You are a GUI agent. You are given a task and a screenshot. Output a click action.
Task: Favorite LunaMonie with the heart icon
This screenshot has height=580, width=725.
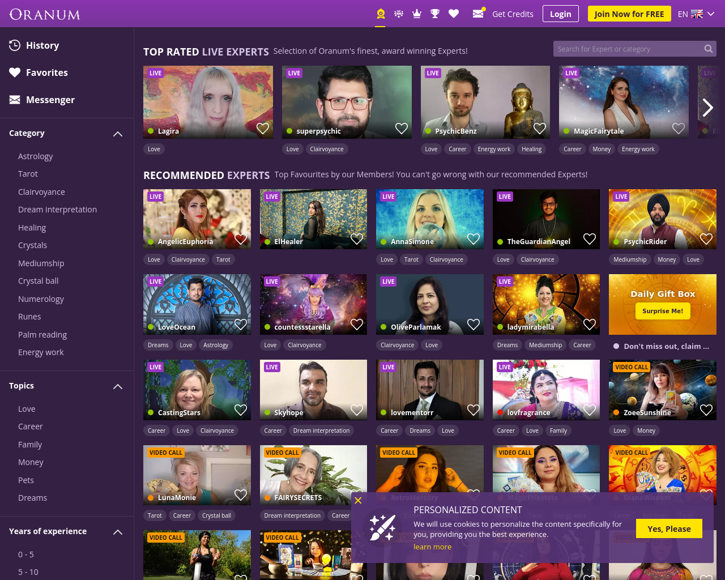coord(241,495)
